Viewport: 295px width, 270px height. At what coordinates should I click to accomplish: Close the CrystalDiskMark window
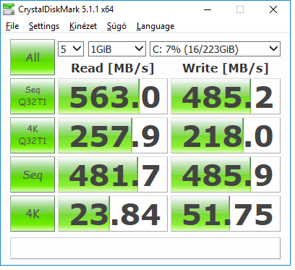(x=273, y=9)
